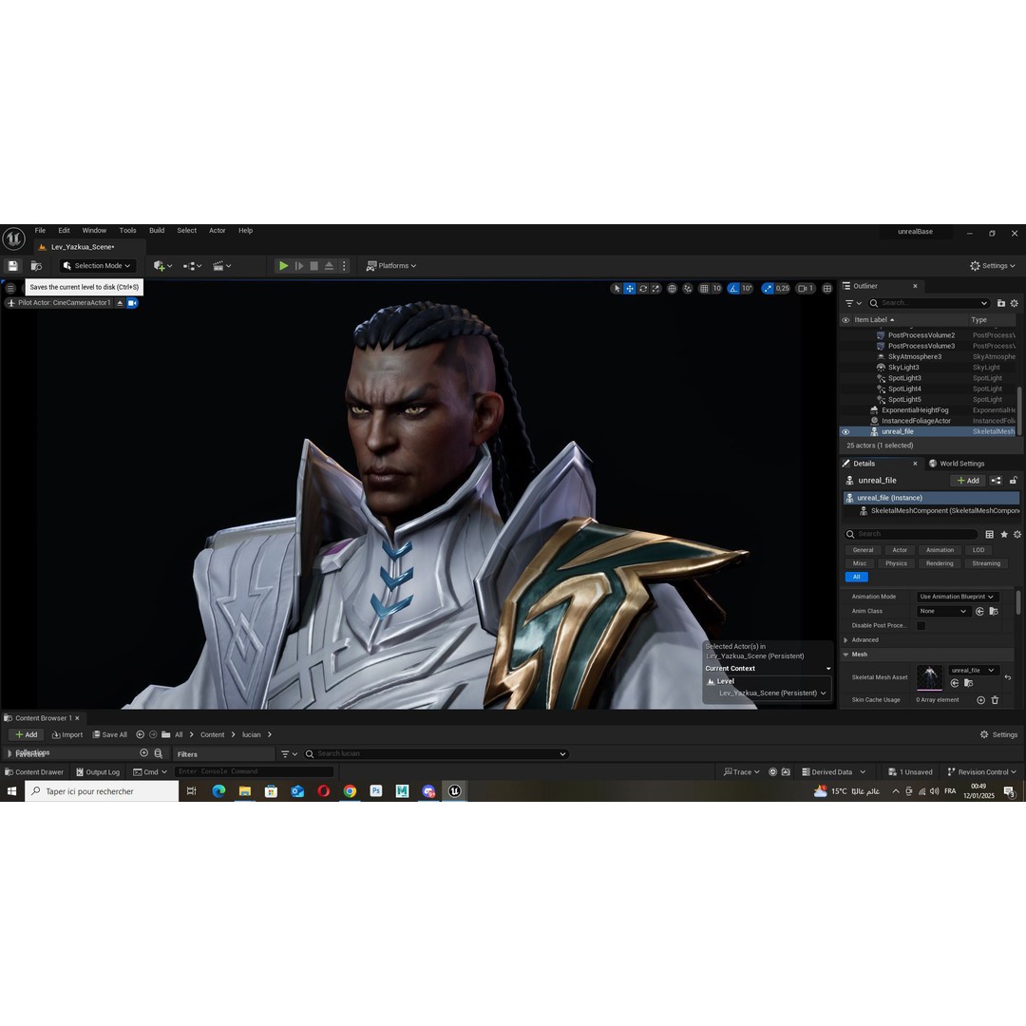The height and width of the screenshot is (1026, 1026).
Task: Open the Browse content folder icon beside Save
Action: pos(37,266)
